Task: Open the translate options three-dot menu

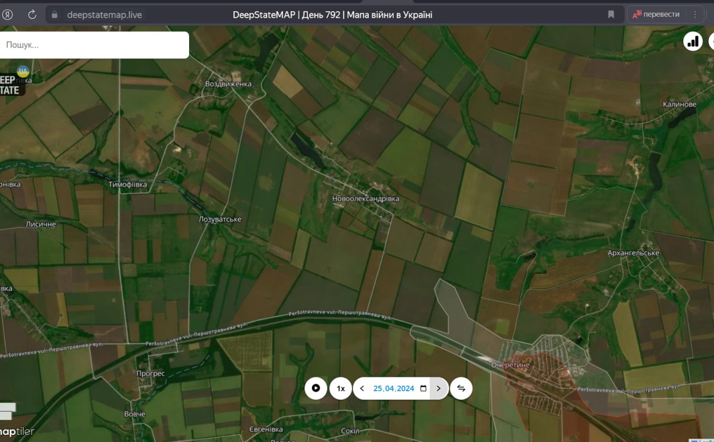Action: (695, 14)
